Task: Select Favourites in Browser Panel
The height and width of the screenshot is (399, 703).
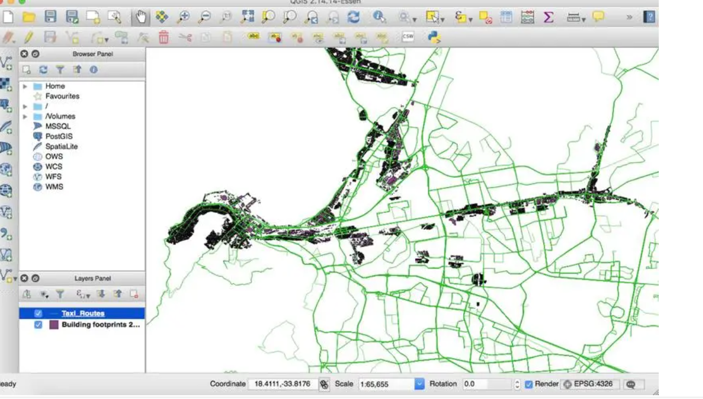Action: (x=62, y=96)
